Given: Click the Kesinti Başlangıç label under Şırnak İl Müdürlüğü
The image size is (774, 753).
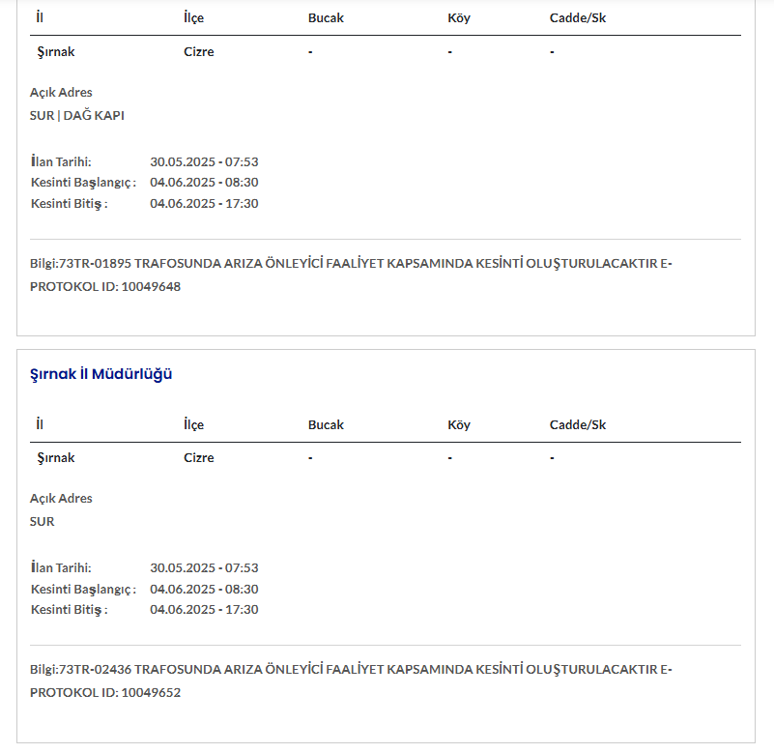Looking at the screenshot, I should click(x=83, y=589).
